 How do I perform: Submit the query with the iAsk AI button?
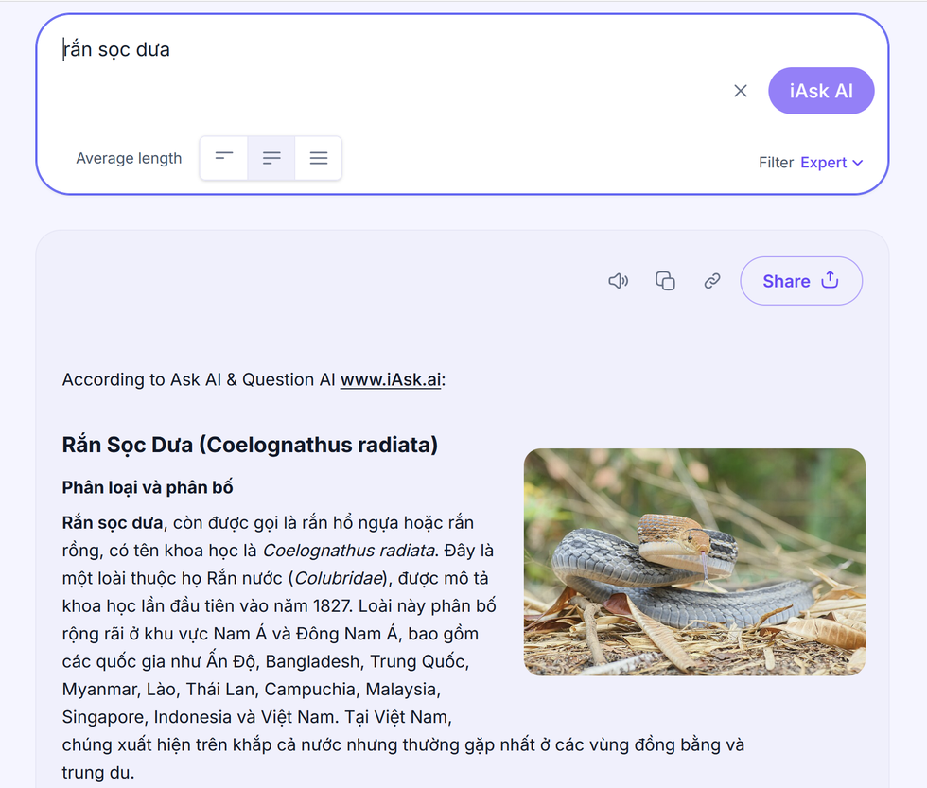[821, 91]
